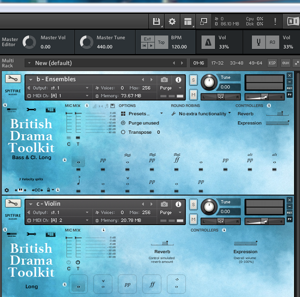Screen dimensions: 300x297
Task: Enable the Purge unused option
Action: 123,123
